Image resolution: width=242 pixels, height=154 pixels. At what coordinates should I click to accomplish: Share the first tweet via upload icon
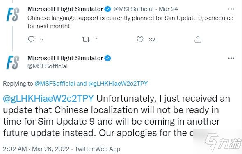198,39
